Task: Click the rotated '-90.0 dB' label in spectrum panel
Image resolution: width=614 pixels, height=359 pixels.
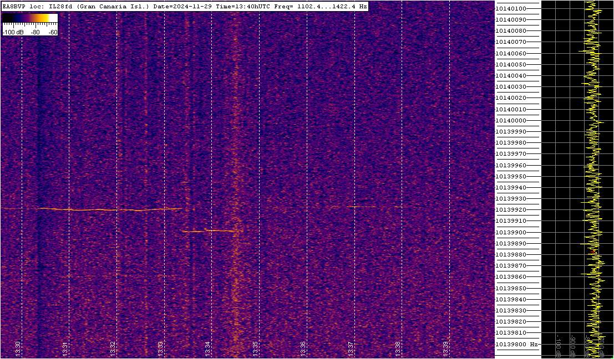Action: (572, 346)
